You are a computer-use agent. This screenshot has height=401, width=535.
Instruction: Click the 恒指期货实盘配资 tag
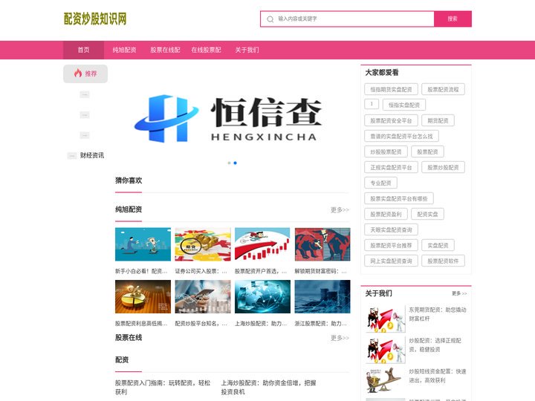click(x=391, y=89)
